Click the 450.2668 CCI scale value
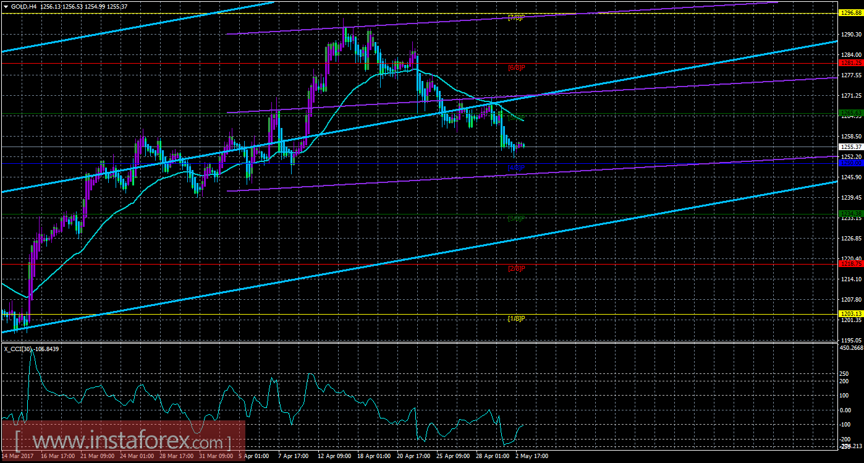Viewport: 864px width, 463px height. pyautogui.click(x=852, y=348)
